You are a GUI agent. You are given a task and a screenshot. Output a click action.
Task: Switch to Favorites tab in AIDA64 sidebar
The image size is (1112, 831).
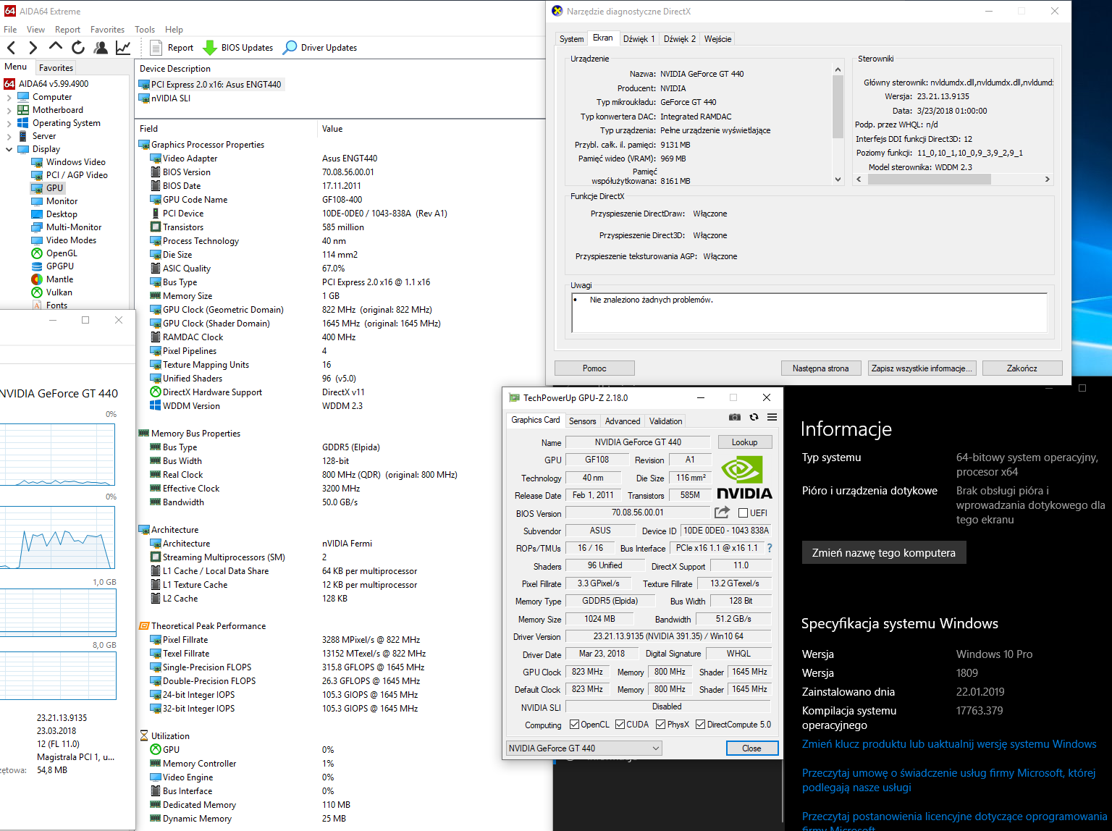point(56,67)
